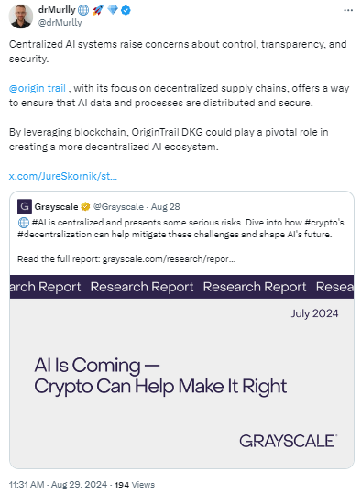The image size is (361, 493).
Task: Open the grayscale.com/research report link
Action: point(169,259)
